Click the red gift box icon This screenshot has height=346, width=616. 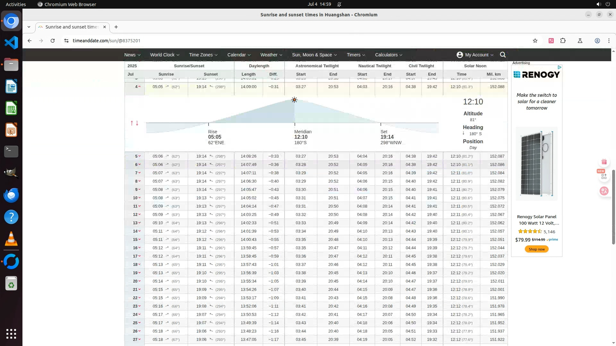click(604, 162)
